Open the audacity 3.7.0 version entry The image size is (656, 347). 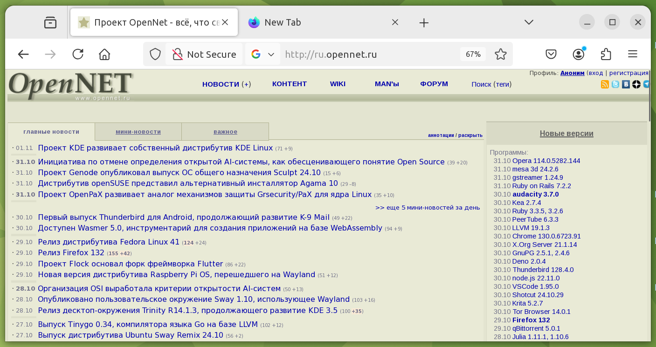tap(535, 194)
